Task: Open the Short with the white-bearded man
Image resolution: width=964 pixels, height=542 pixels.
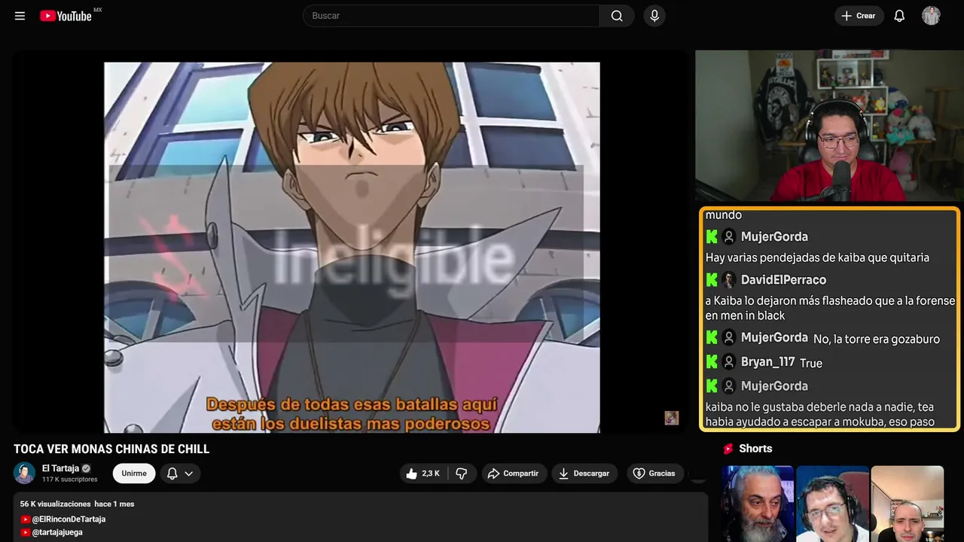Action: point(758,504)
